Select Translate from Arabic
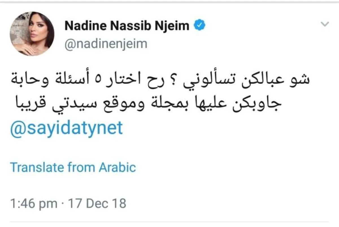 click(x=73, y=168)
